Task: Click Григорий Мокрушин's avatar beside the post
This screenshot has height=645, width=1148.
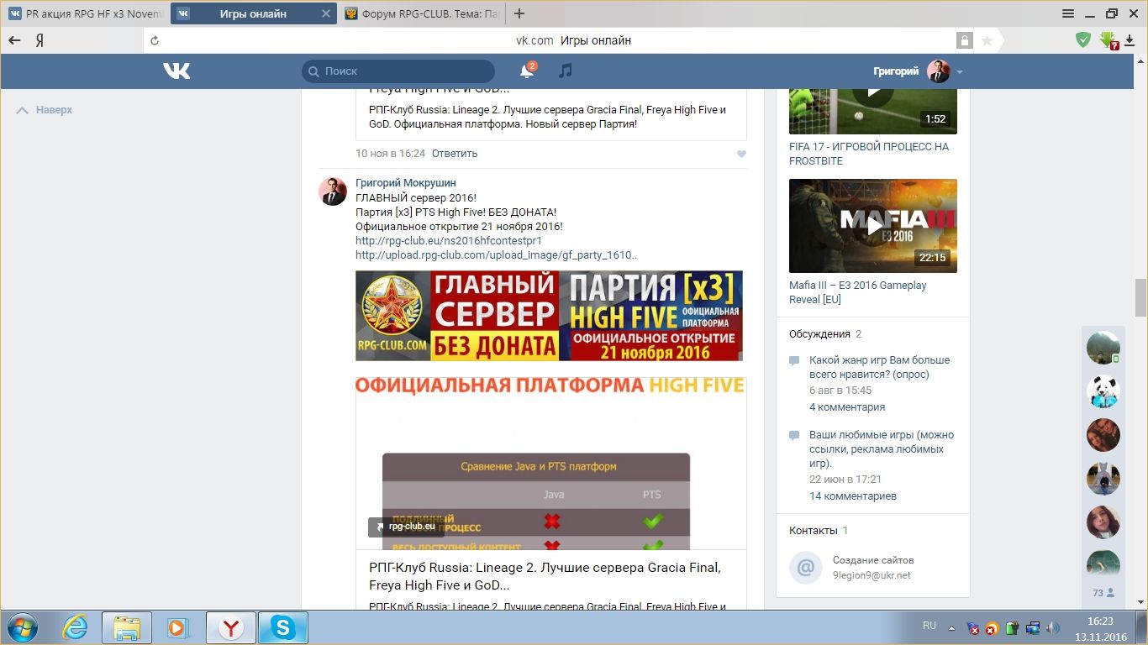Action: click(333, 191)
